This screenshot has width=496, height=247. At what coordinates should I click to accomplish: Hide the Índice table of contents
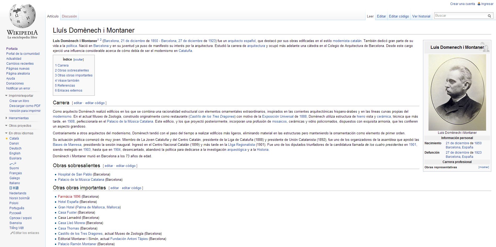(78, 60)
